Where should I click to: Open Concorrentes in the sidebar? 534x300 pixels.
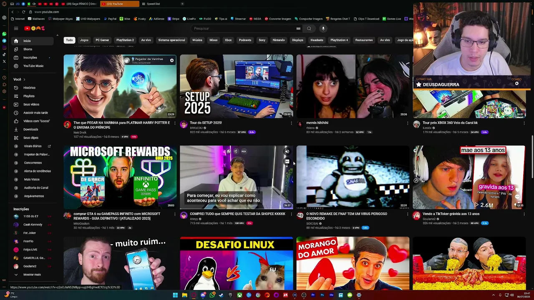coord(33,163)
